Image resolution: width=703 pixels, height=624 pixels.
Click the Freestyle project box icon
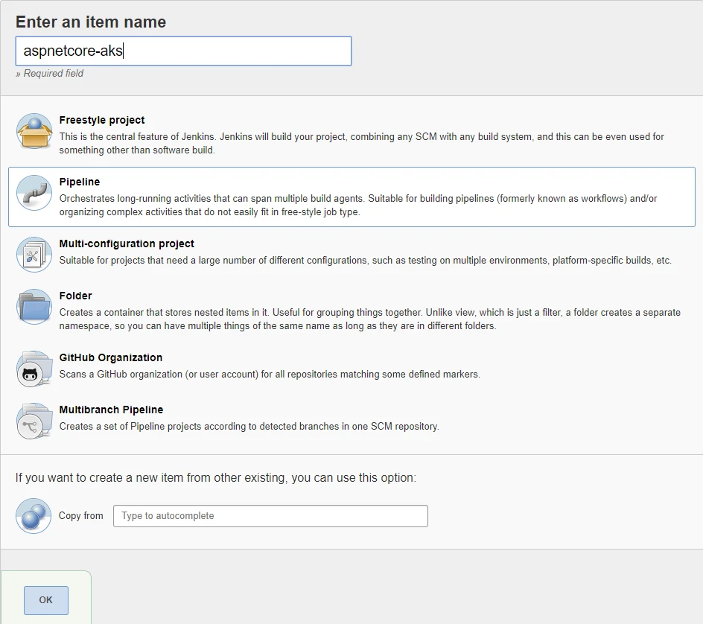click(x=34, y=131)
